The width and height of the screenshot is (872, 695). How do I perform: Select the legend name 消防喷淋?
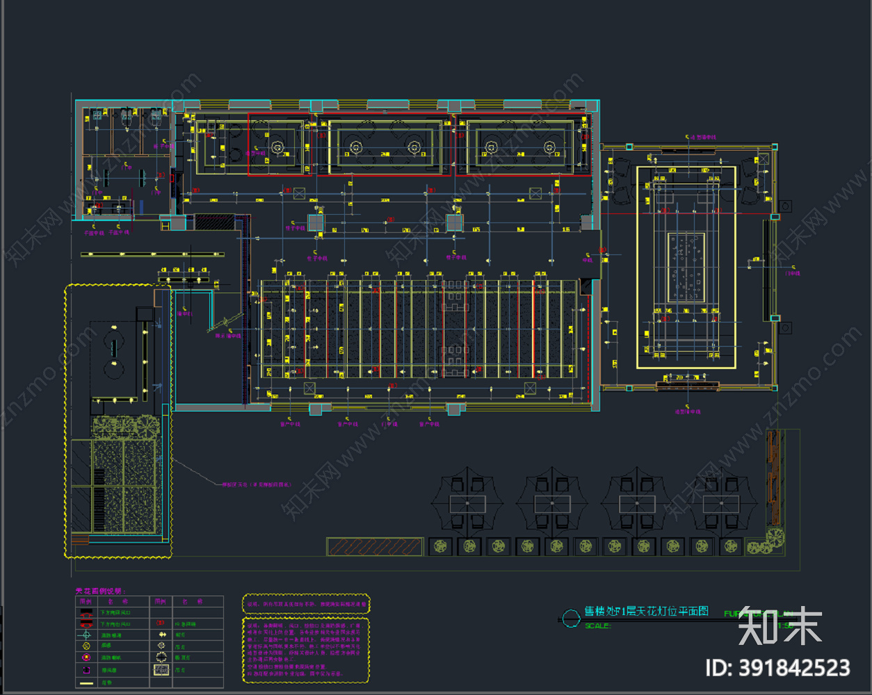pos(111,635)
